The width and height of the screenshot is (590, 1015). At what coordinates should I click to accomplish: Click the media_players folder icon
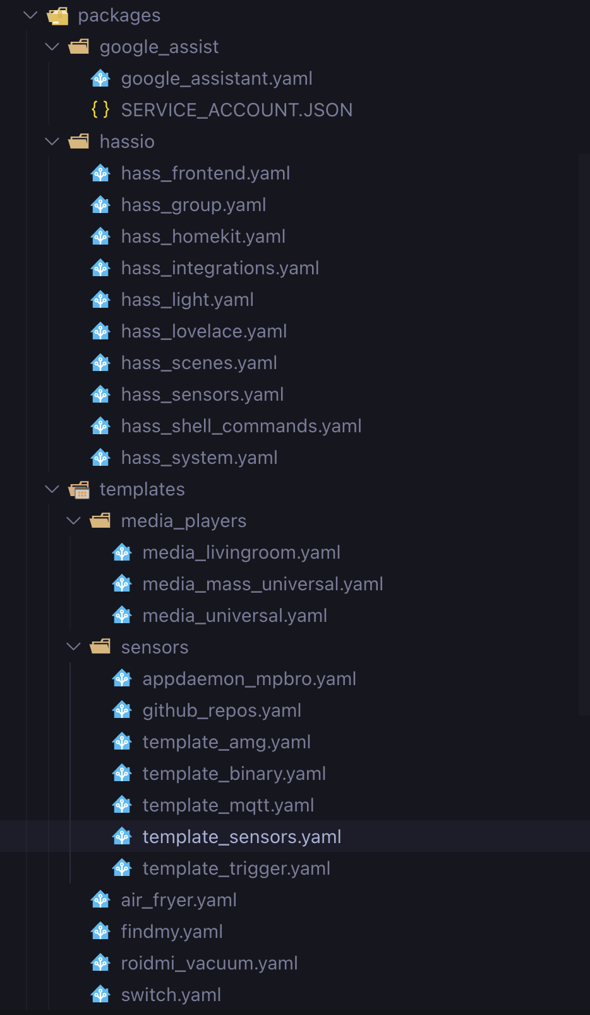point(100,521)
